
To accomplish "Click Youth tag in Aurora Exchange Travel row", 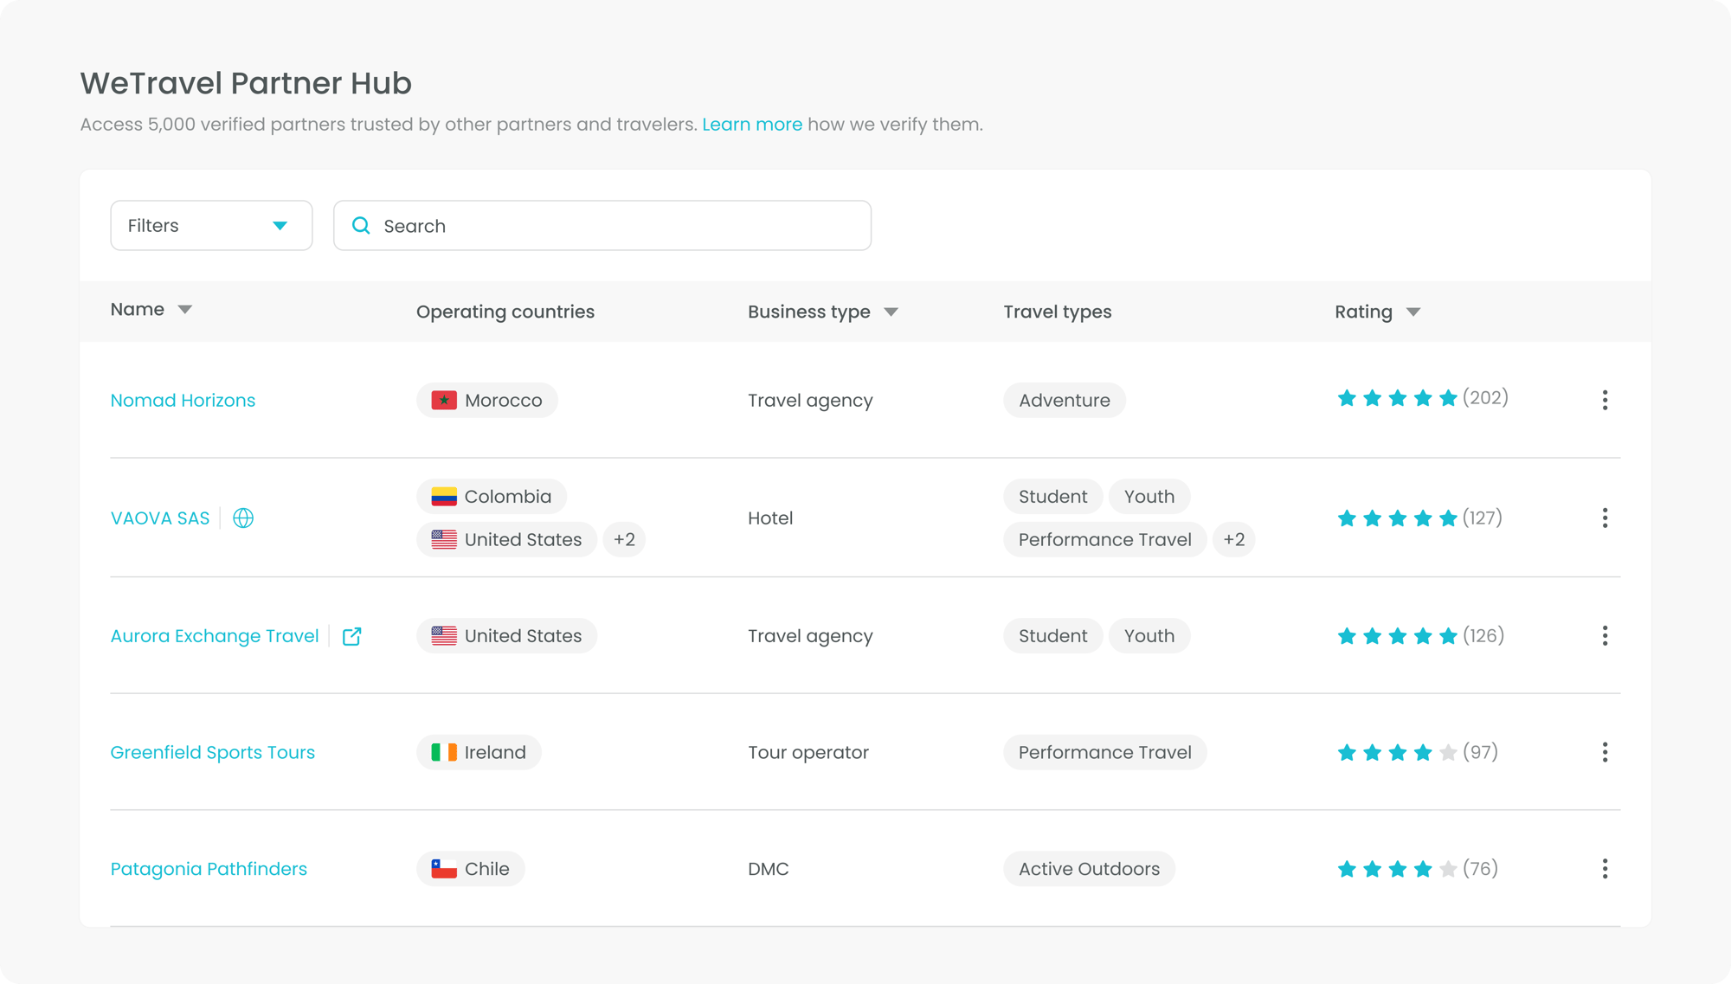I will click(x=1149, y=636).
